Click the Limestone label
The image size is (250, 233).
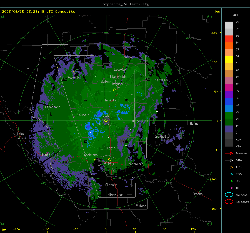[52, 107]
